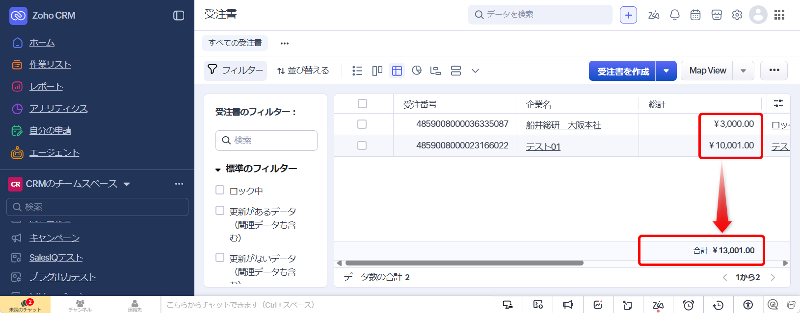Viewport: 800px width, 313px height.
Task: Switch to the hierarchy view icon
Action: click(435, 71)
